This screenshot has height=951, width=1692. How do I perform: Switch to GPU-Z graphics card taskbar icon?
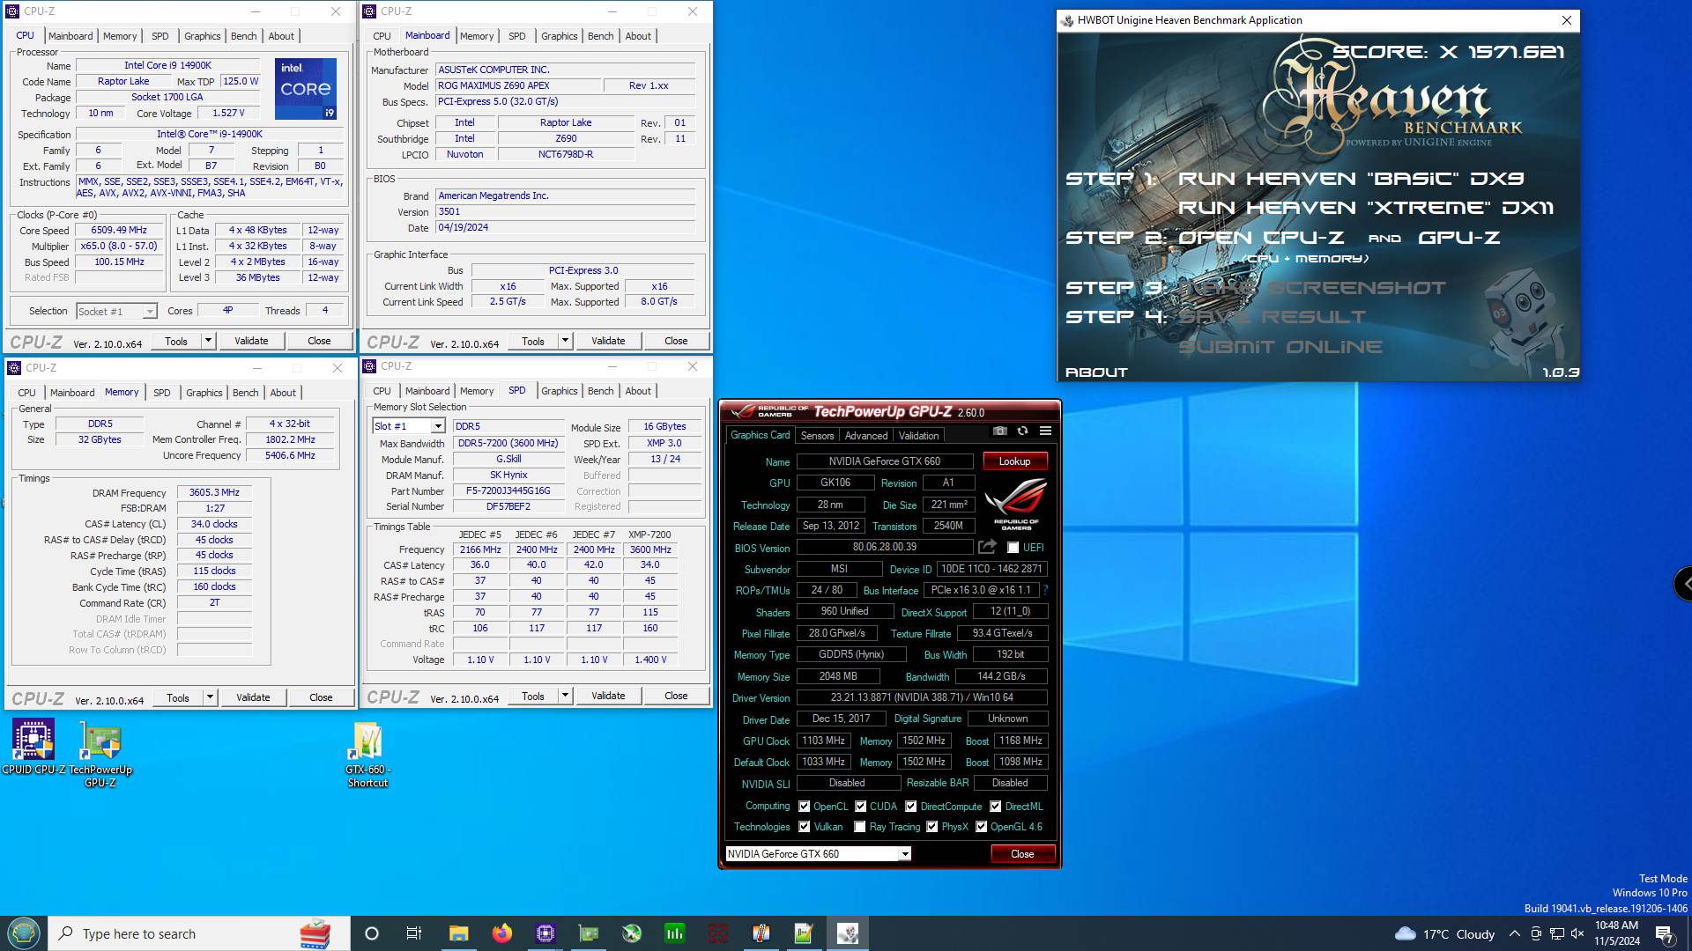pyautogui.click(x=589, y=933)
